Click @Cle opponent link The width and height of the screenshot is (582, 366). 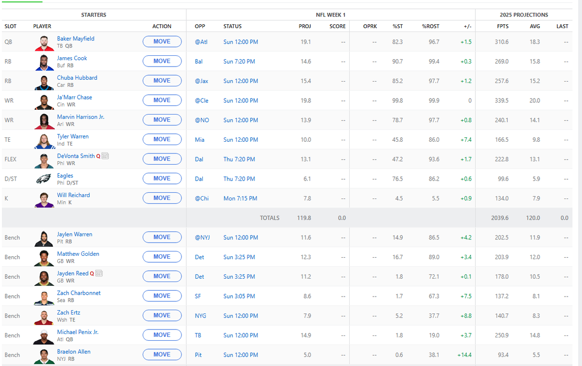tap(201, 100)
